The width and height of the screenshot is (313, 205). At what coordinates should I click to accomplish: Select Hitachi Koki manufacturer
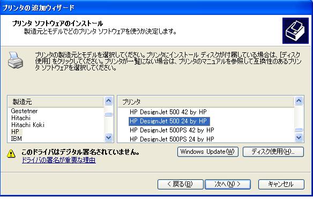click(x=28, y=125)
